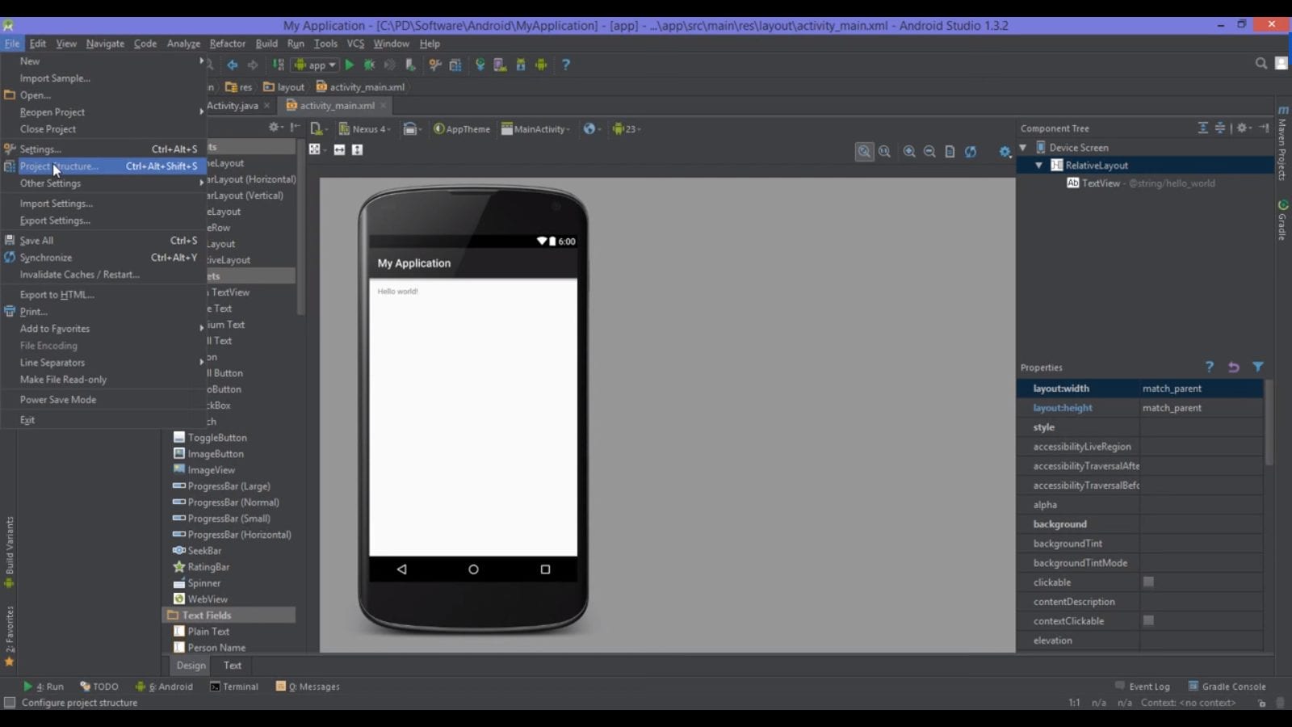Zoom out of the design preview
This screenshot has width=1292, height=727.
tap(929, 152)
